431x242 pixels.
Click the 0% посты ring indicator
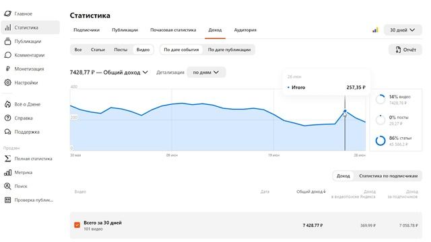tap(380, 120)
